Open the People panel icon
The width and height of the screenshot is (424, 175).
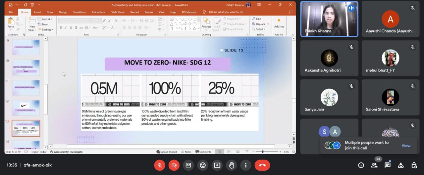click(374, 165)
